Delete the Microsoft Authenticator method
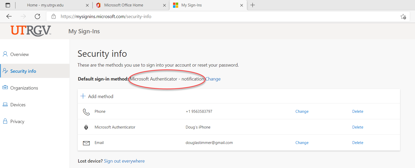Viewport: 415px width, 168px height. tap(358, 127)
